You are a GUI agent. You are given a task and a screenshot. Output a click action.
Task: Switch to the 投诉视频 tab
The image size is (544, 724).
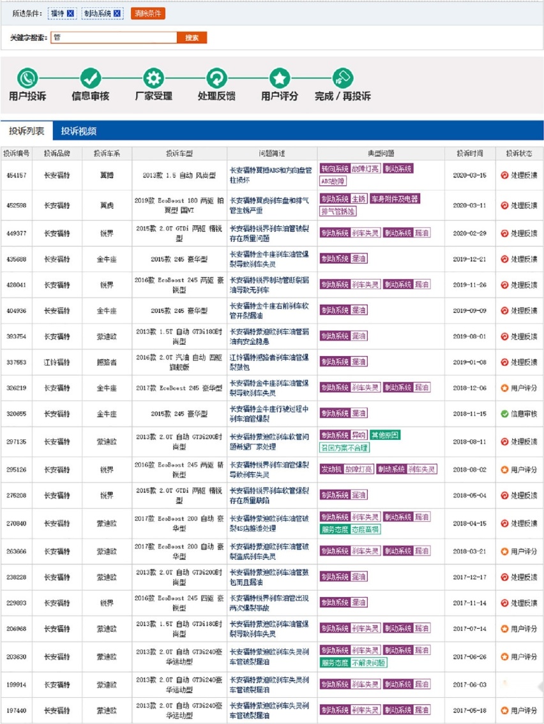[79, 131]
